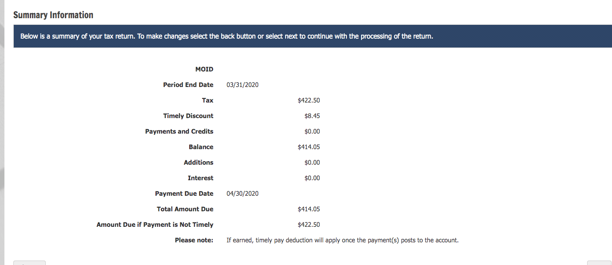Viewport: 612px width, 265px height.
Task: Select the 04/30/2020 payment due date
Action: tap(242, 193)
